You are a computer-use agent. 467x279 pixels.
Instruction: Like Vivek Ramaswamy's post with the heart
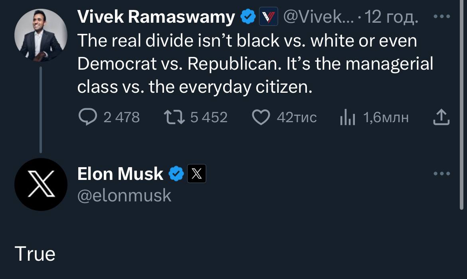coord(261,117)
